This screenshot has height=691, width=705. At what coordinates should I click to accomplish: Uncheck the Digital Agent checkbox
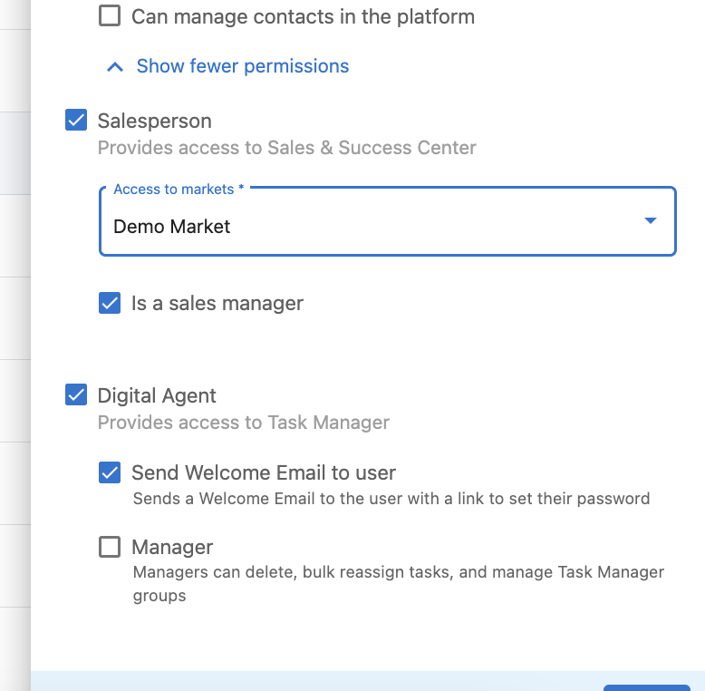coord(76,394)
